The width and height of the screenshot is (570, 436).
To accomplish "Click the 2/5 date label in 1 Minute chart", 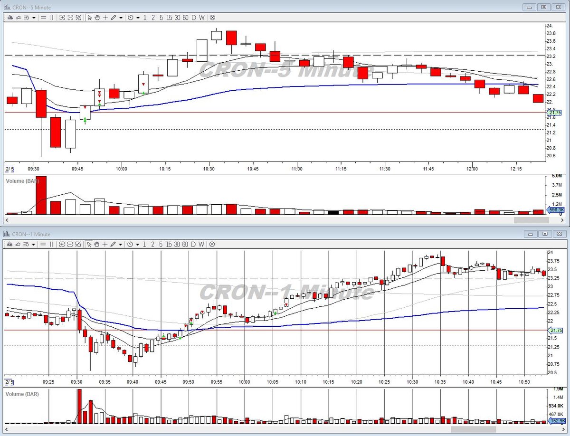I will [x=9, y=382].
